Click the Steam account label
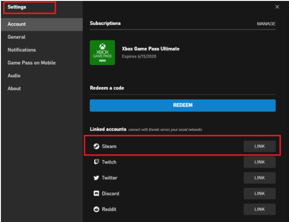Screen dimensions: 289x222 click(109, 146)
